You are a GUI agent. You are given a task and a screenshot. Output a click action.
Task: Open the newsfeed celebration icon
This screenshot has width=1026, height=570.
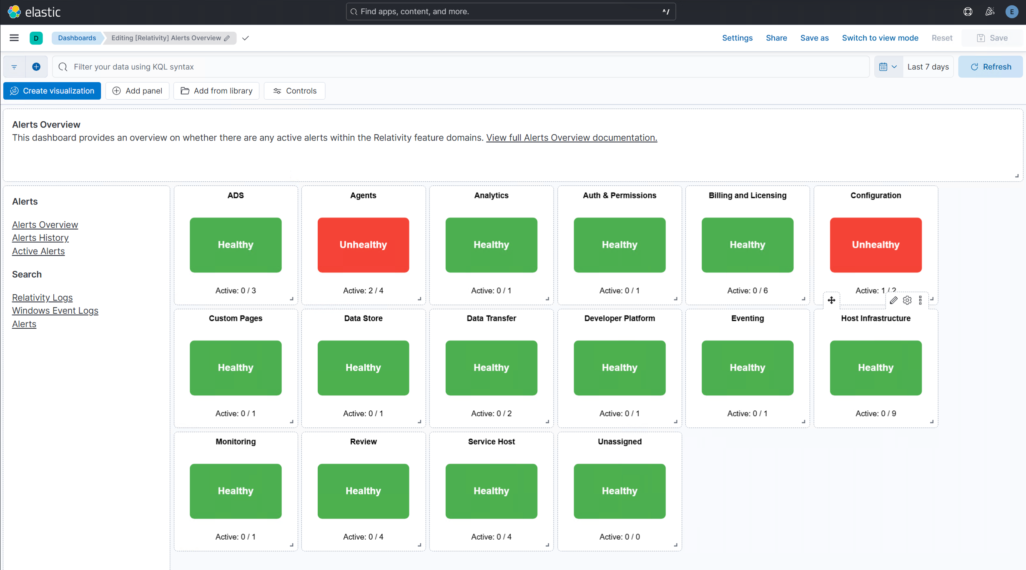pos(989,12)
